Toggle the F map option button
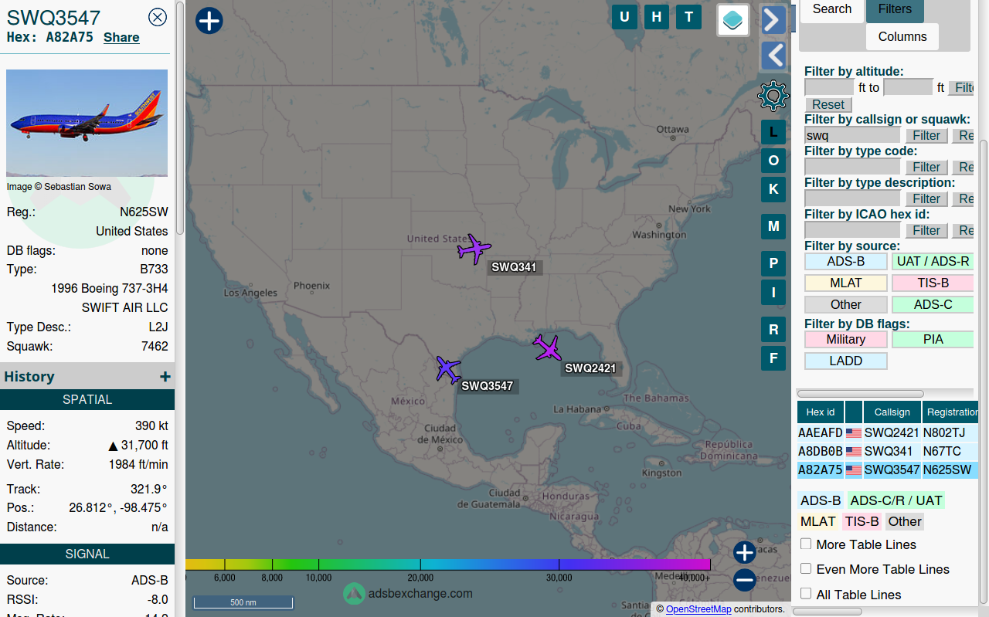This screenshot has height=617, width=989. pos(773,358)
